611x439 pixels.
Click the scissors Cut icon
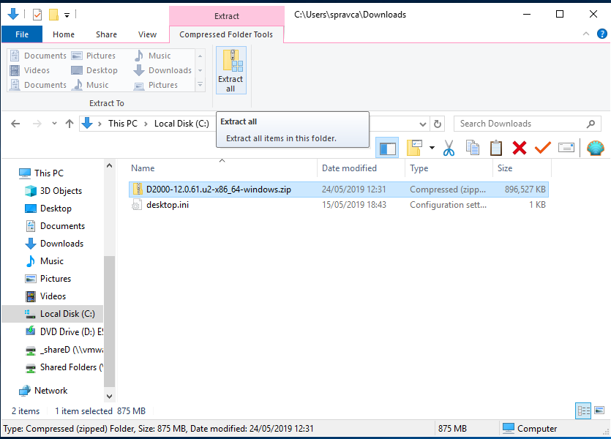click(x=449, y=148)
